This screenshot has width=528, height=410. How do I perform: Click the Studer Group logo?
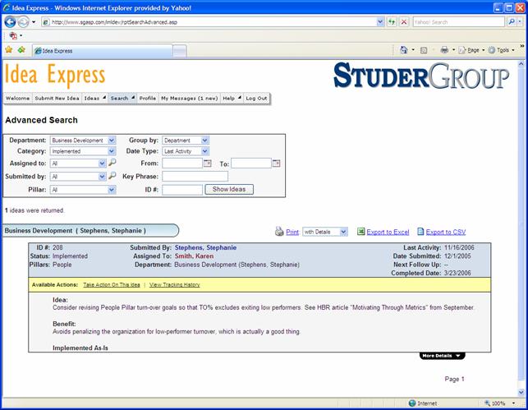point(421,76)
